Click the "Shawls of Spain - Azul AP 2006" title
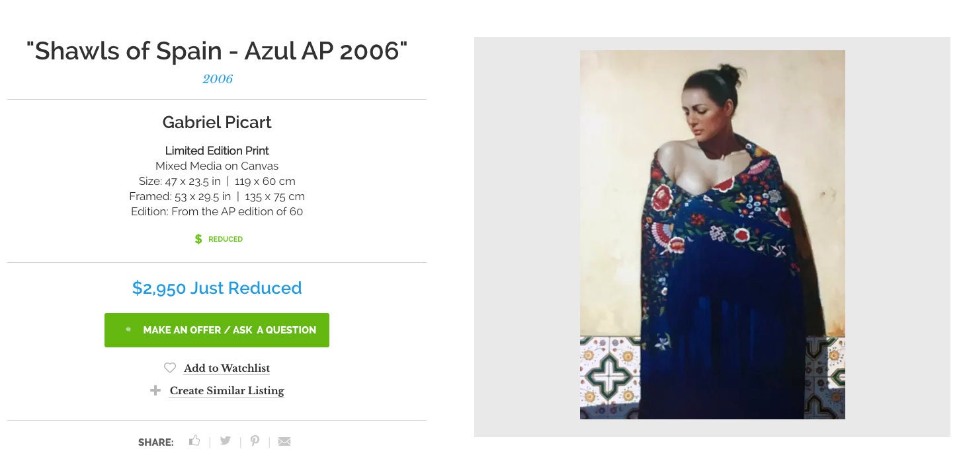The image size is (961, 453). pos(217,51)
